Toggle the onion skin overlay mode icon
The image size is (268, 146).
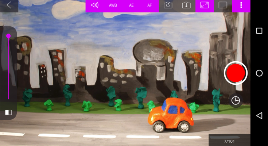click(8, 112)
